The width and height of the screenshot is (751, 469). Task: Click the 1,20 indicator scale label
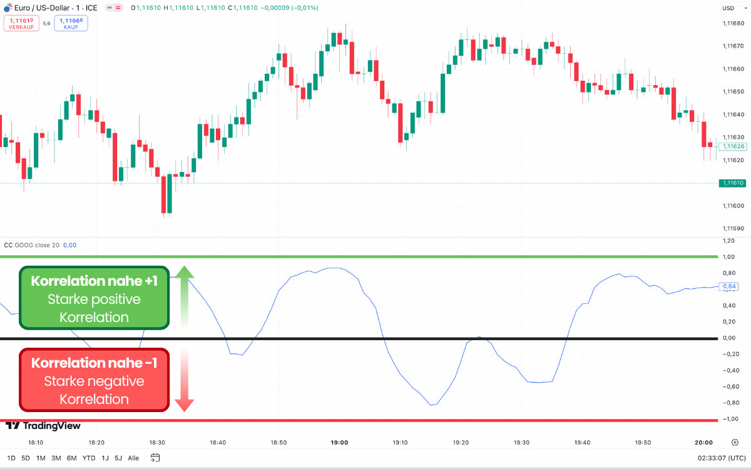(728, 240)
